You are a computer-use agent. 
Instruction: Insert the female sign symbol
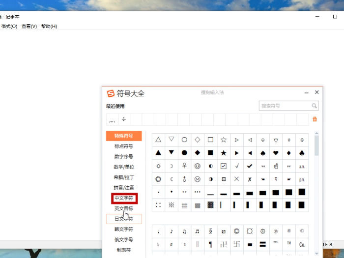[x=184, y=166]
